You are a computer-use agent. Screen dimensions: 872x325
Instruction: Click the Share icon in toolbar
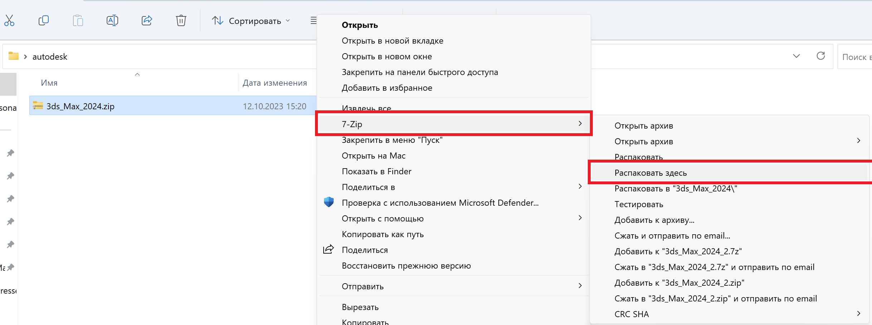(147, 21)
